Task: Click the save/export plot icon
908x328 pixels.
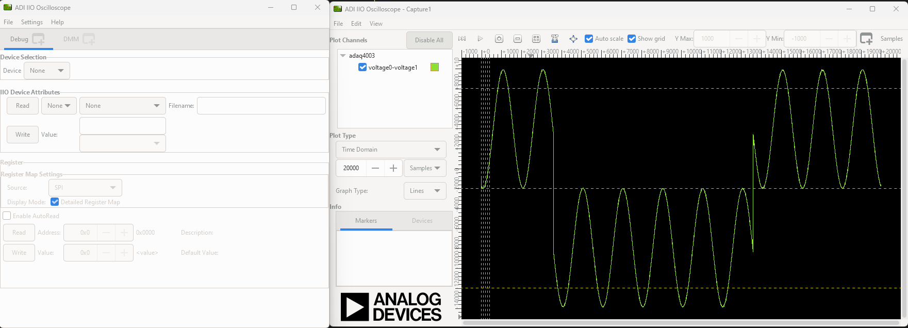Action: click(555, 39)
